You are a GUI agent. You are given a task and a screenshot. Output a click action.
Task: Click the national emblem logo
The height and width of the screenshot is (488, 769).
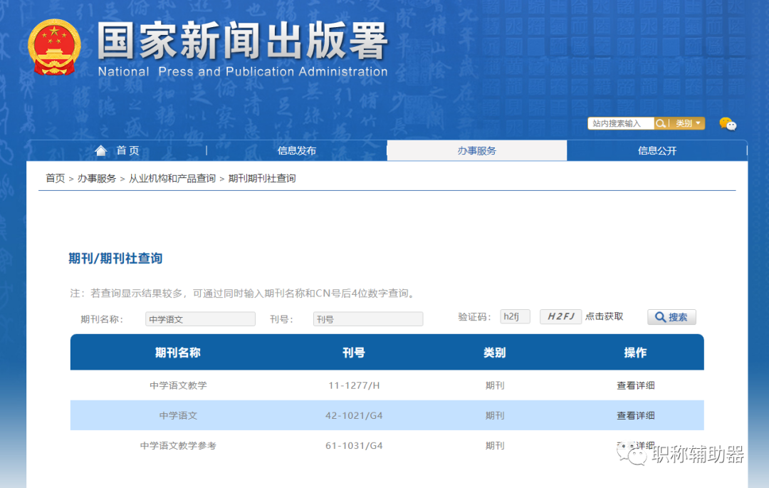tap(55, 45)
